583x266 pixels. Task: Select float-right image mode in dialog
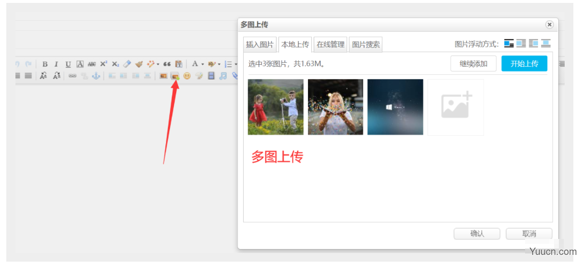(533, 43)
